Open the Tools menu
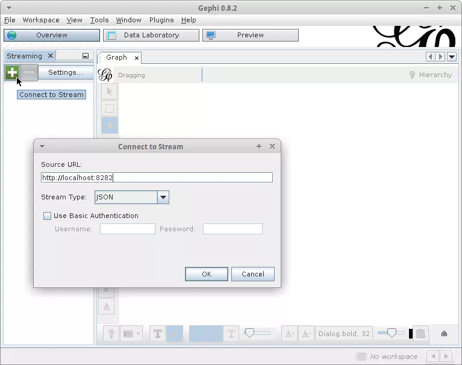Screen dimensions: 462x365 (99, 20)
